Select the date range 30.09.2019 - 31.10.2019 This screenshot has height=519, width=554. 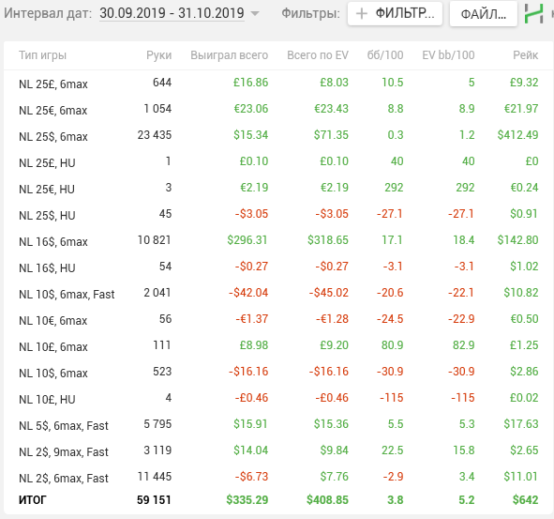coord(172,13)
